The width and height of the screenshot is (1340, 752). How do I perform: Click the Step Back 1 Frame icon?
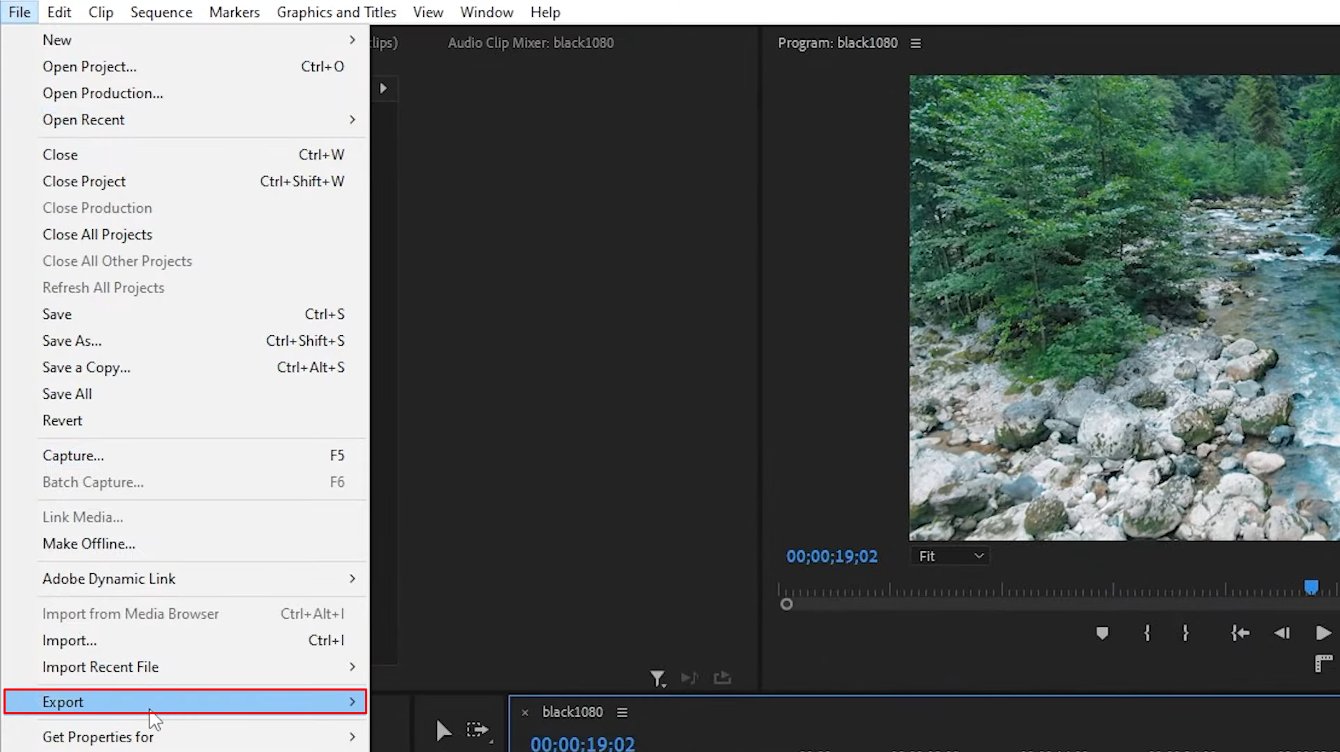tap(1281, 633)
